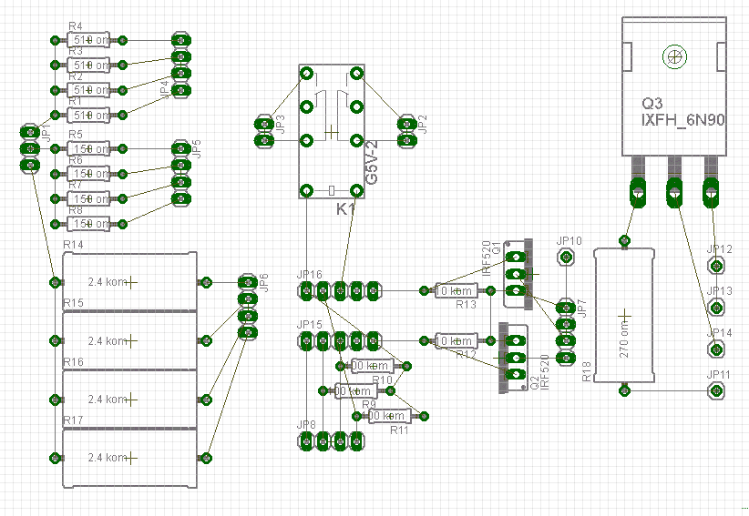Select the JP4 connector label
The height and width of the screenshot is (516, 749).
(164, 90)
